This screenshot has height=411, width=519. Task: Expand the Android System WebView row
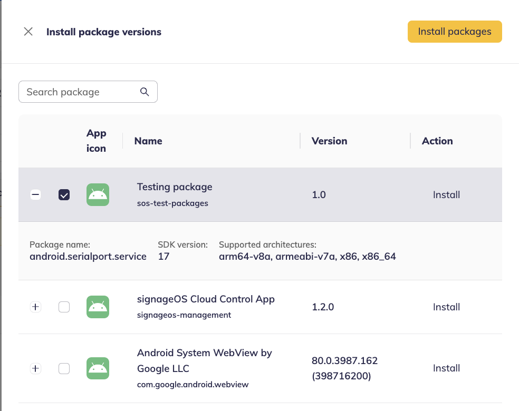click(35, 368)
